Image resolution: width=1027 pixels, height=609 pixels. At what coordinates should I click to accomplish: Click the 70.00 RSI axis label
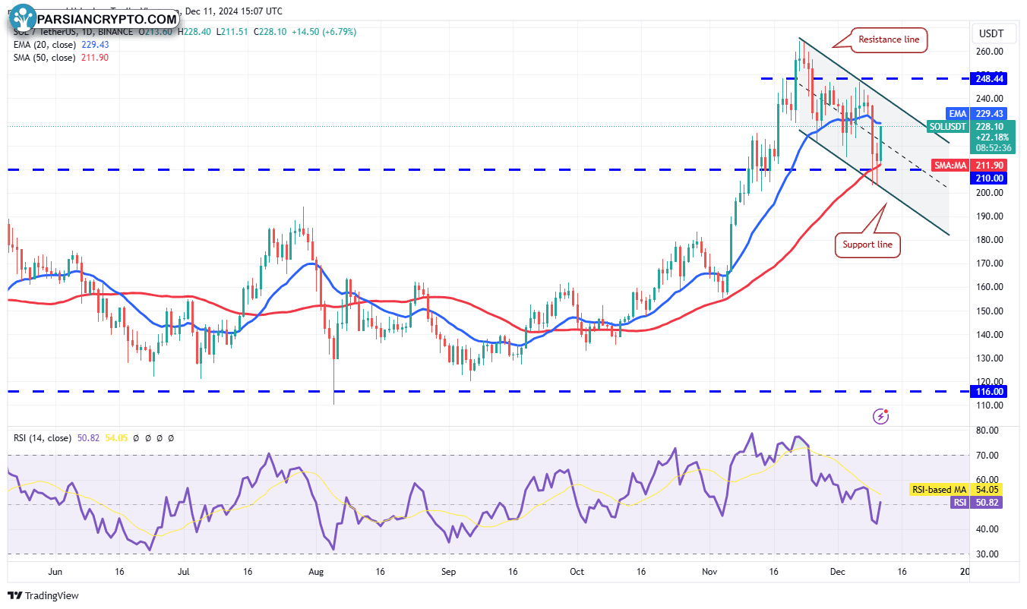click(987, 456)
